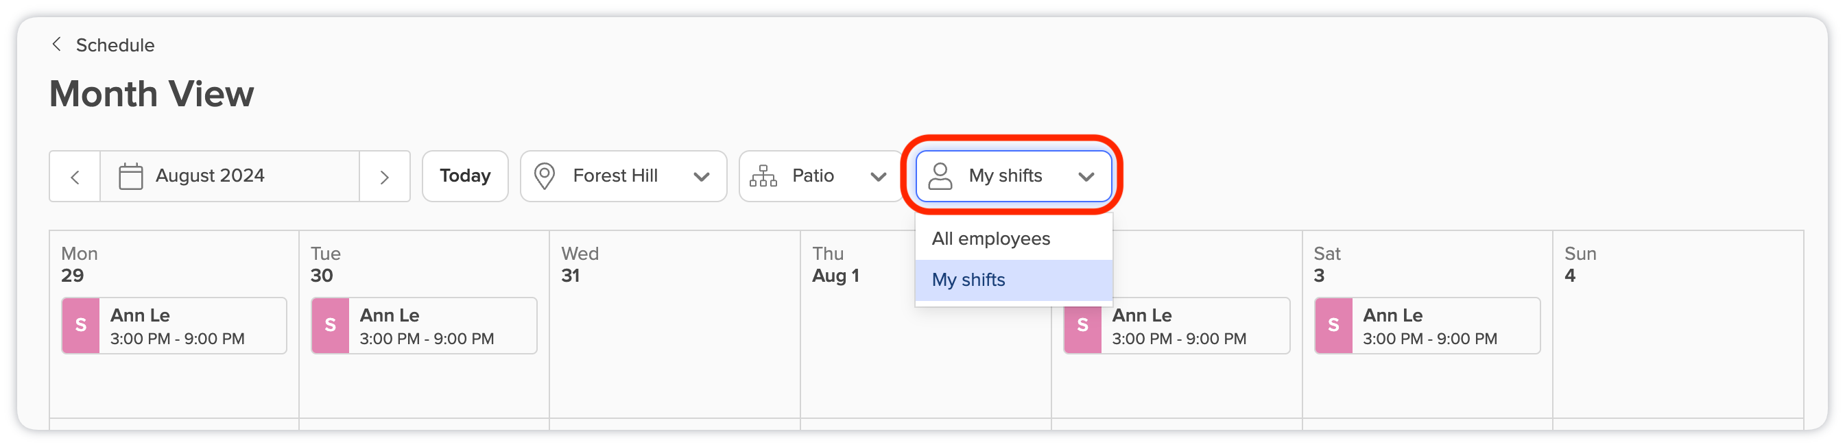Open the Schedule breadcrumb link
This screenshot has height=447, width=1845.
point(115,45)
